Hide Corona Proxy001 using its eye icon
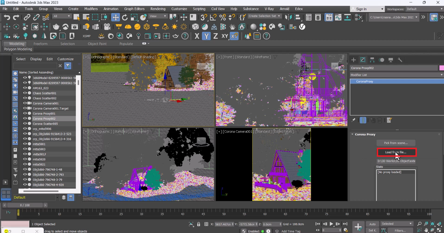This screenshot has width=444, height=233. pyautogui.click(x=25, y=113)
